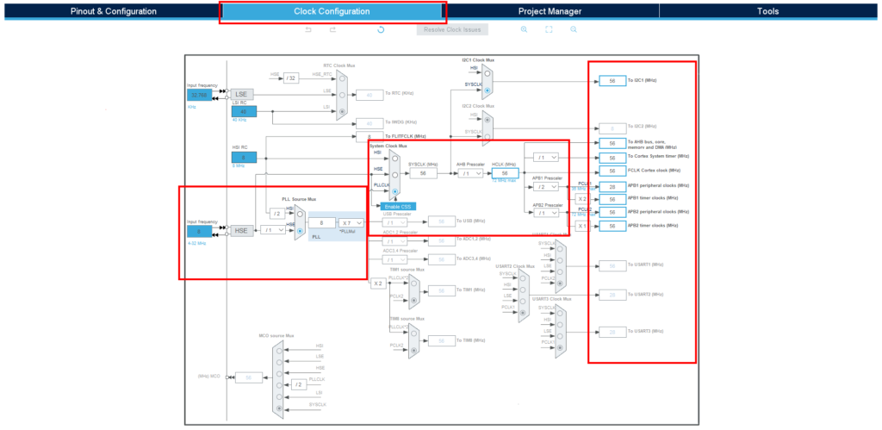Click 'PLL Source Mux' label
This screenshot has width=882, height=430.
click(299, 199)
